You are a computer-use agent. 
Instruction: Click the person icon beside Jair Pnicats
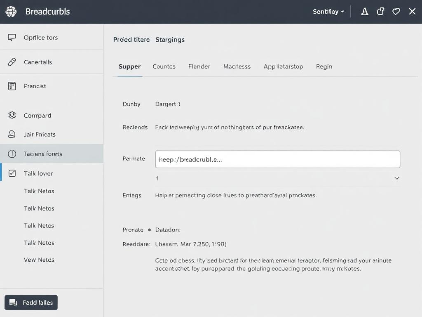coord(12,134)
